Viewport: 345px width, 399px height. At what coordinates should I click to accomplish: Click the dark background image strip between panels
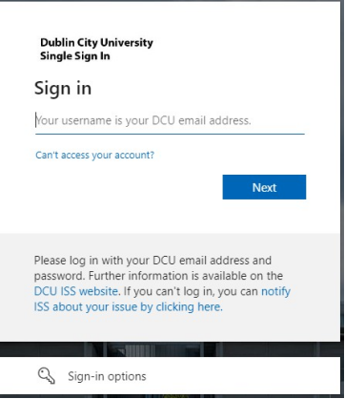(x=170, y=349)
